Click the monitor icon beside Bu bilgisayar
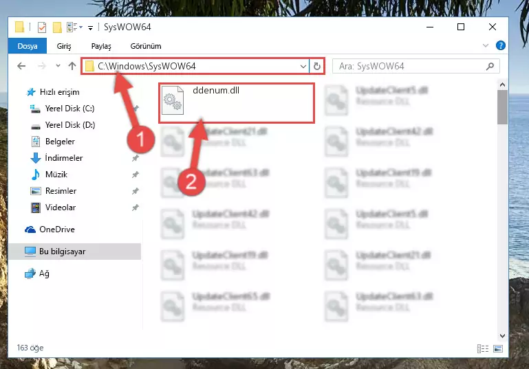 30,251
